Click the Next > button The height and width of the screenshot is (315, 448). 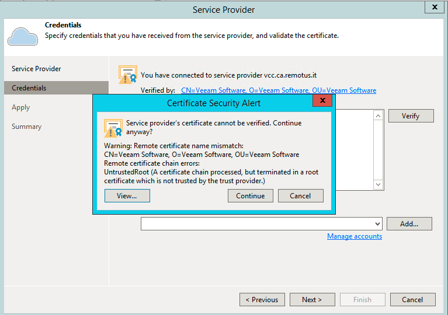[312, 300]
